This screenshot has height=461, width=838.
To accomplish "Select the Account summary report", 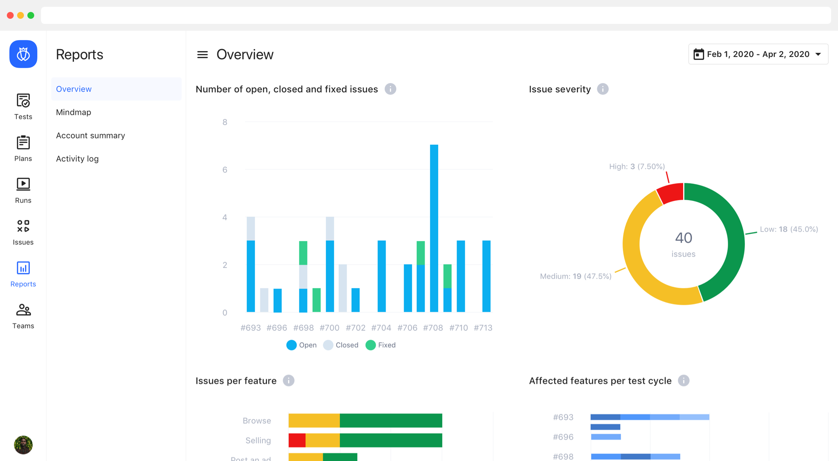I will (90, 135).
